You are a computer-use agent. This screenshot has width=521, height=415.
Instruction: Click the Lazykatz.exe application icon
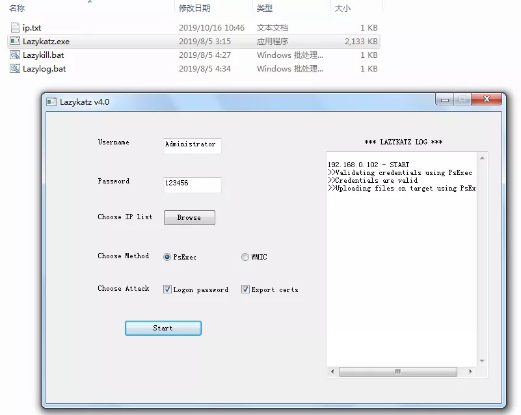(16, 42)
